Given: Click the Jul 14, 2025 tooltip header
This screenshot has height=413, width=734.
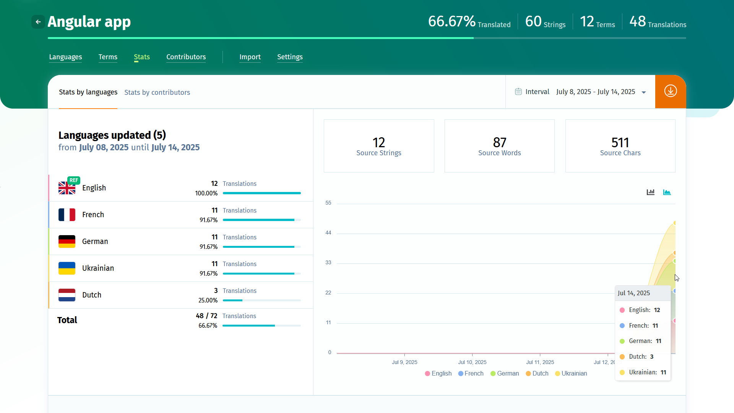Looking at the screenshot, I should click(x=643, y=293).
